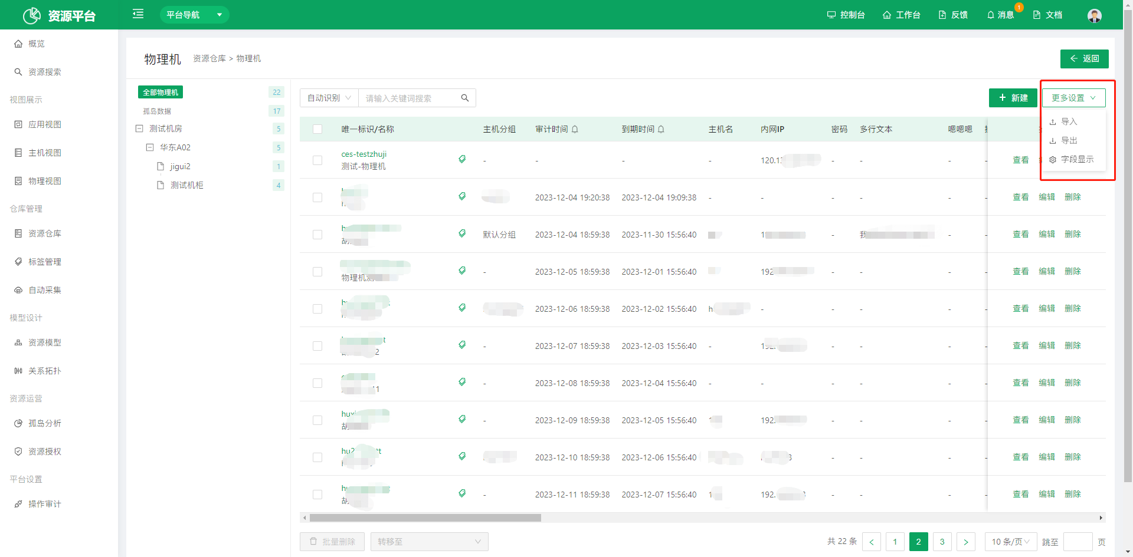Click the tag icon in ces-testzhuji row

pyautogui.click(x=462, y=159)
